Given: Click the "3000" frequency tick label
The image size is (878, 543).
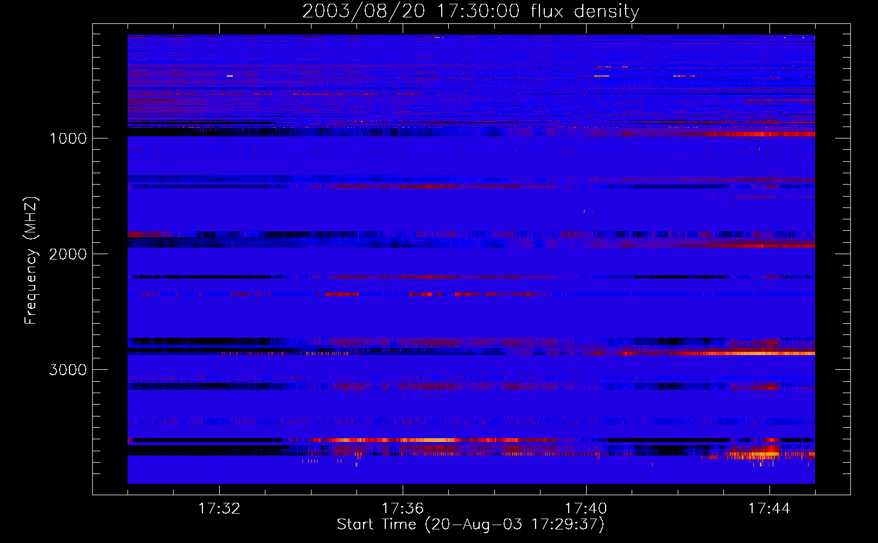Looking at the screenshot, I should click(x=68, y=370).
